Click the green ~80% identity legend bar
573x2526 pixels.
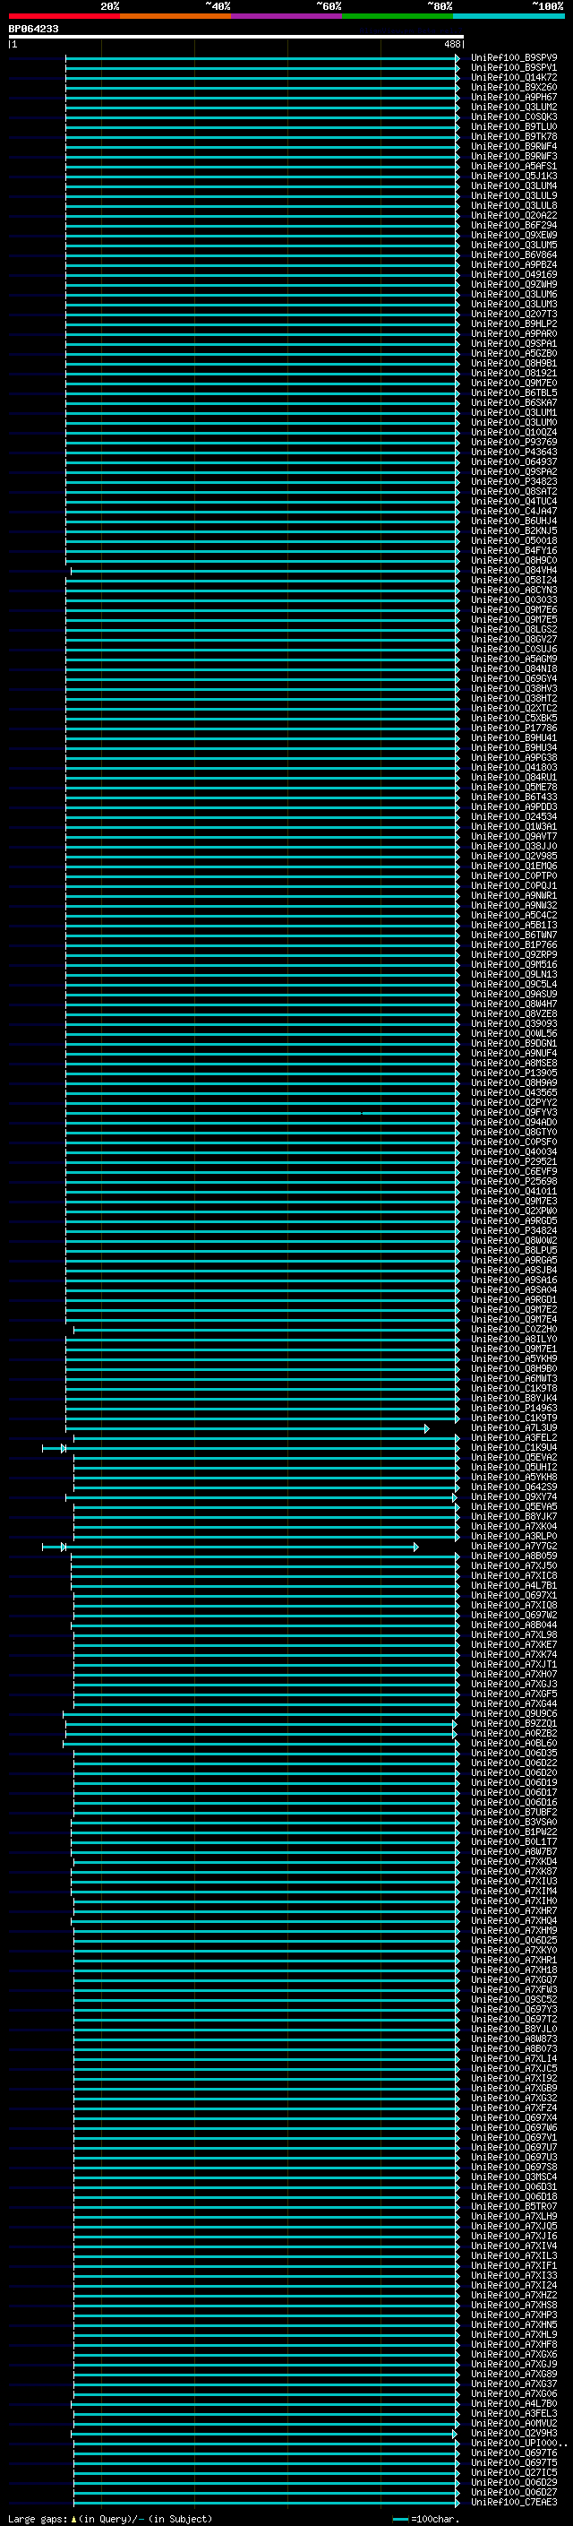(398, 16)
